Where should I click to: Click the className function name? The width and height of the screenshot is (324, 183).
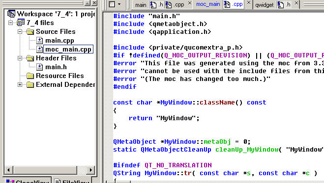tap(217, 103)
